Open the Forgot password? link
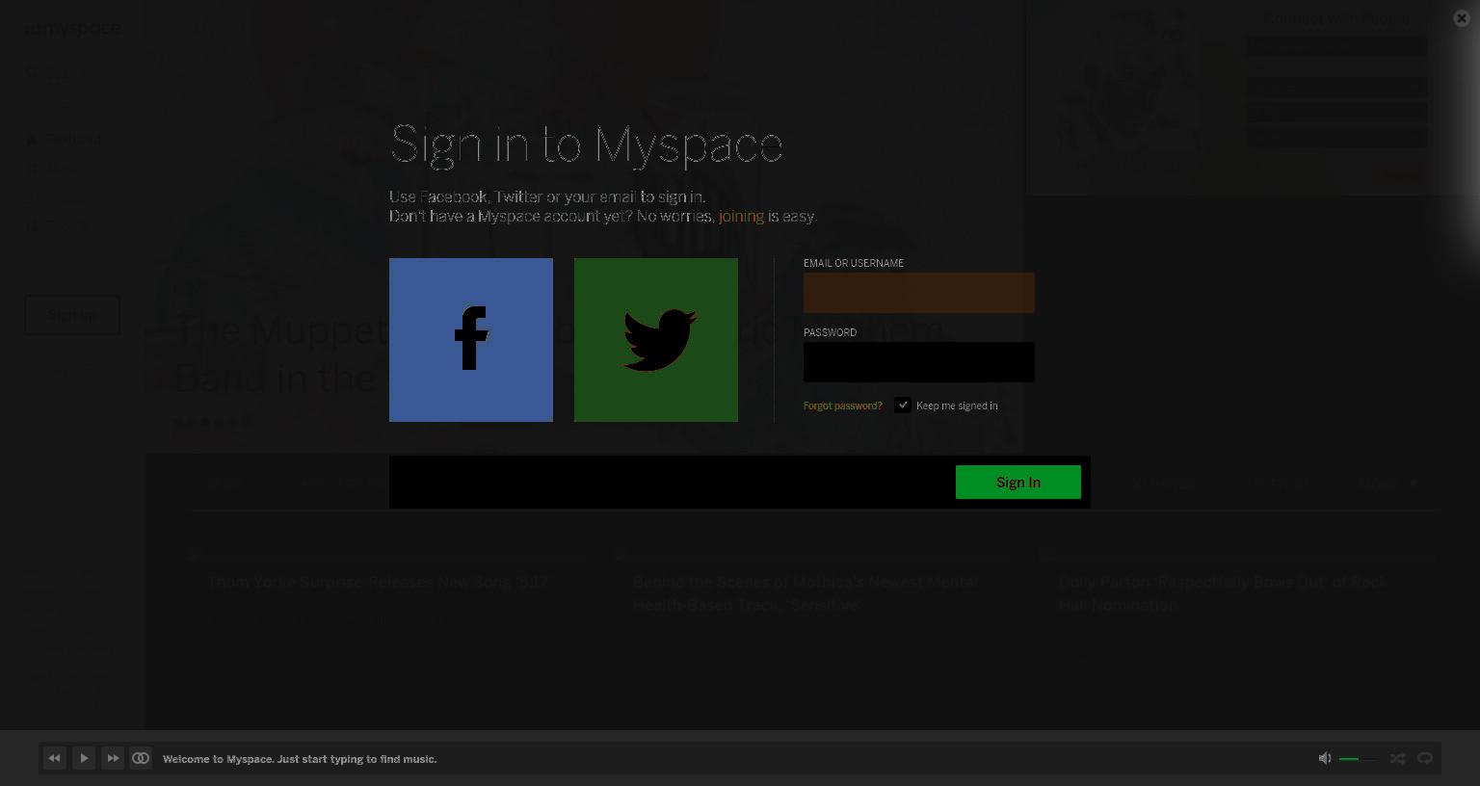 click(x=843, y=406)
